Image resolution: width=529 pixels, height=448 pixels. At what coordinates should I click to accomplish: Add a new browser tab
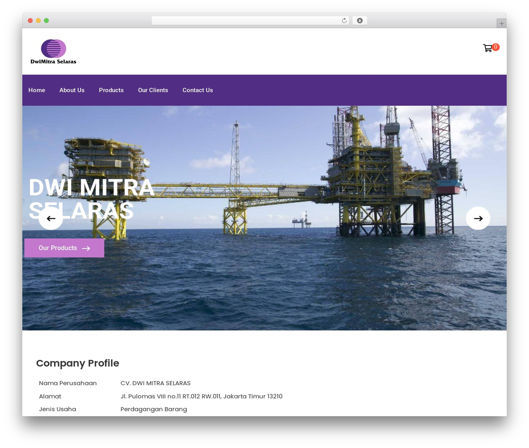(x=501, y=24)
